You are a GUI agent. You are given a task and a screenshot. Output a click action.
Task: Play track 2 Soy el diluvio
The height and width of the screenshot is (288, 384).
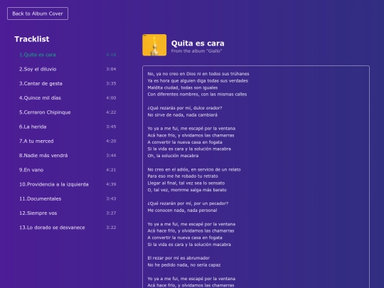click(x=68, y=69)
